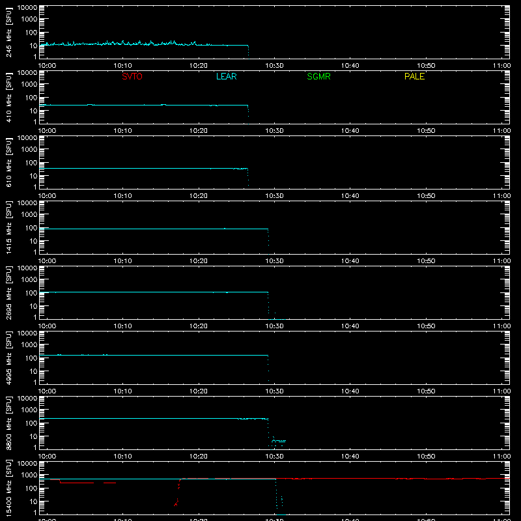Click the 10:00 time label below 8800 MHz plot

tap(47, 457)
